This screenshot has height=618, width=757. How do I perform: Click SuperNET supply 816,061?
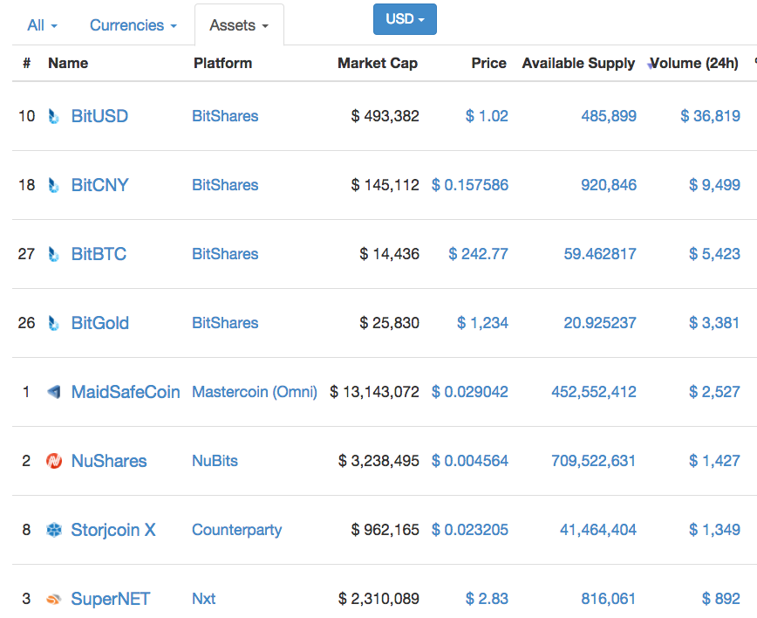pyautogui.click(x=609, y=599)
